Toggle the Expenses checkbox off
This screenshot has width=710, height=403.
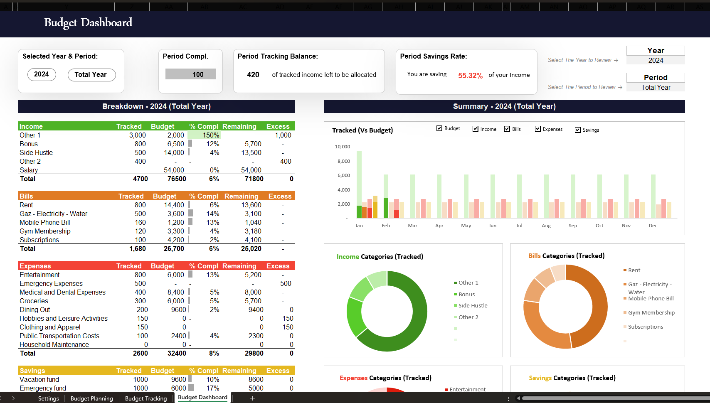tap(537, 129)
